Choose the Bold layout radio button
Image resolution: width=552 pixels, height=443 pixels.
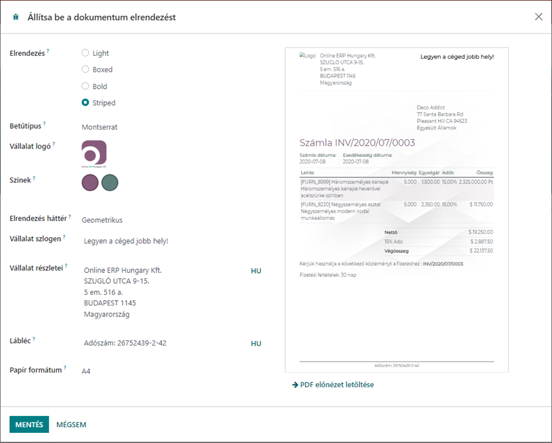point(86,86)
